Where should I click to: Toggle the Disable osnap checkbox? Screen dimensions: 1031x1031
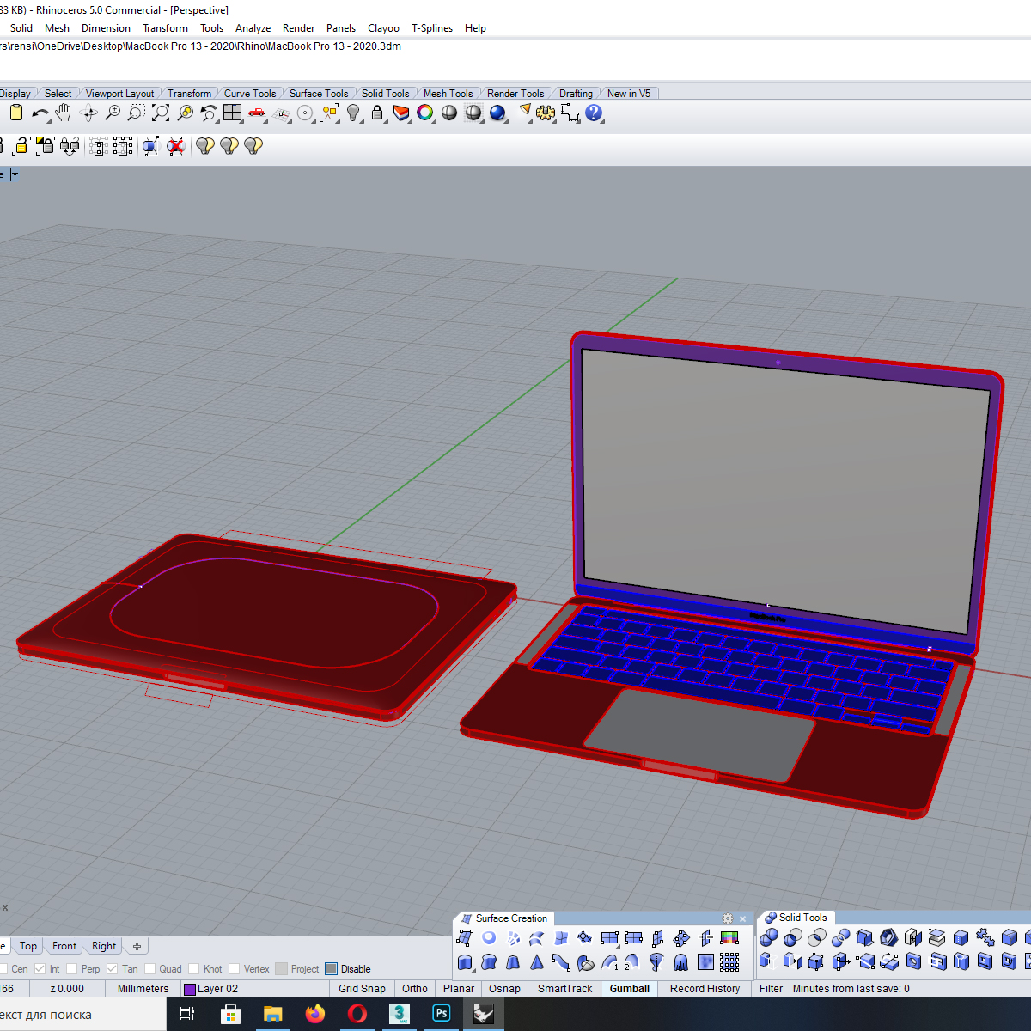(x=332, y=969)
